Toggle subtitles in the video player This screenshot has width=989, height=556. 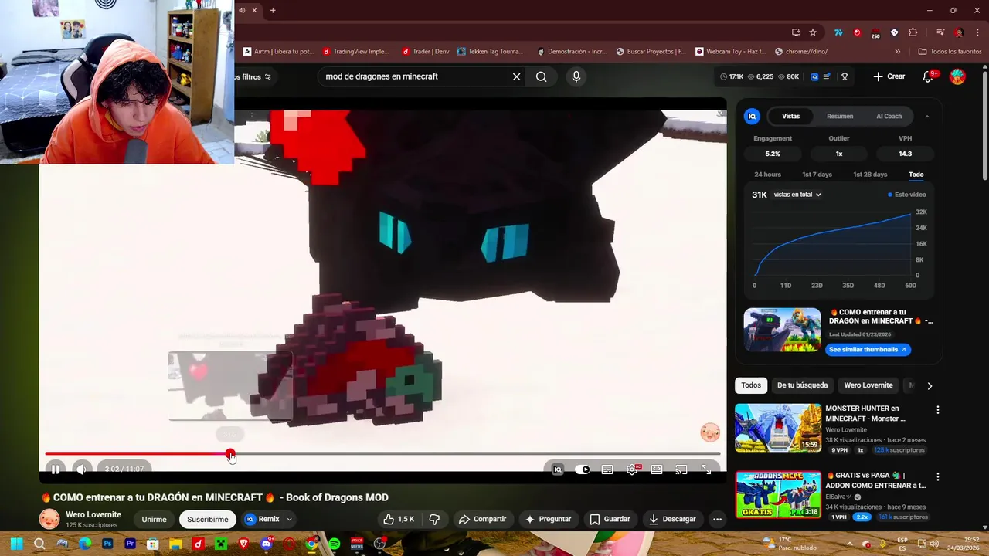coord(607,469)
